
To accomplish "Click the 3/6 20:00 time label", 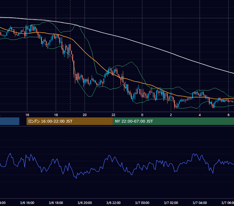I will click(x=85, y=203).
